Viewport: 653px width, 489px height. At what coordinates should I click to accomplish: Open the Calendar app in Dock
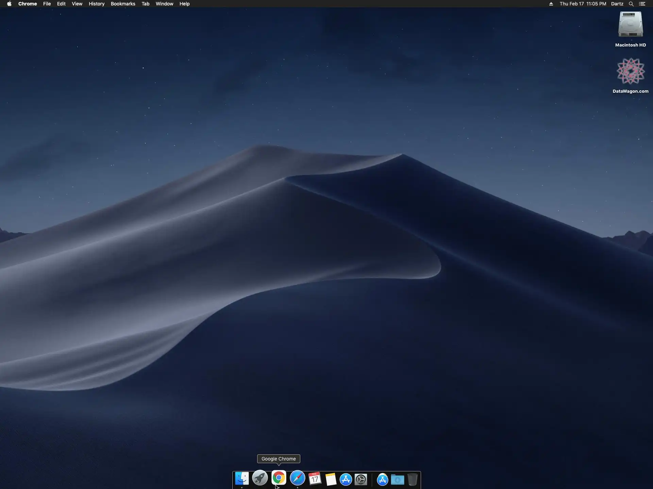(x=315, y=479)
